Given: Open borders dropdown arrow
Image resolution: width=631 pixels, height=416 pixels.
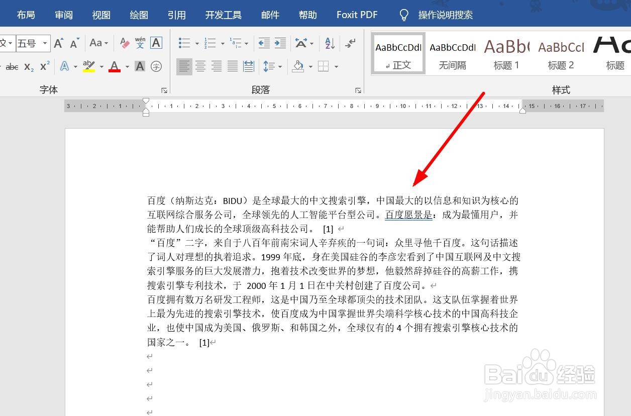Looking at the screenshot, I should (x=336, y=66).
